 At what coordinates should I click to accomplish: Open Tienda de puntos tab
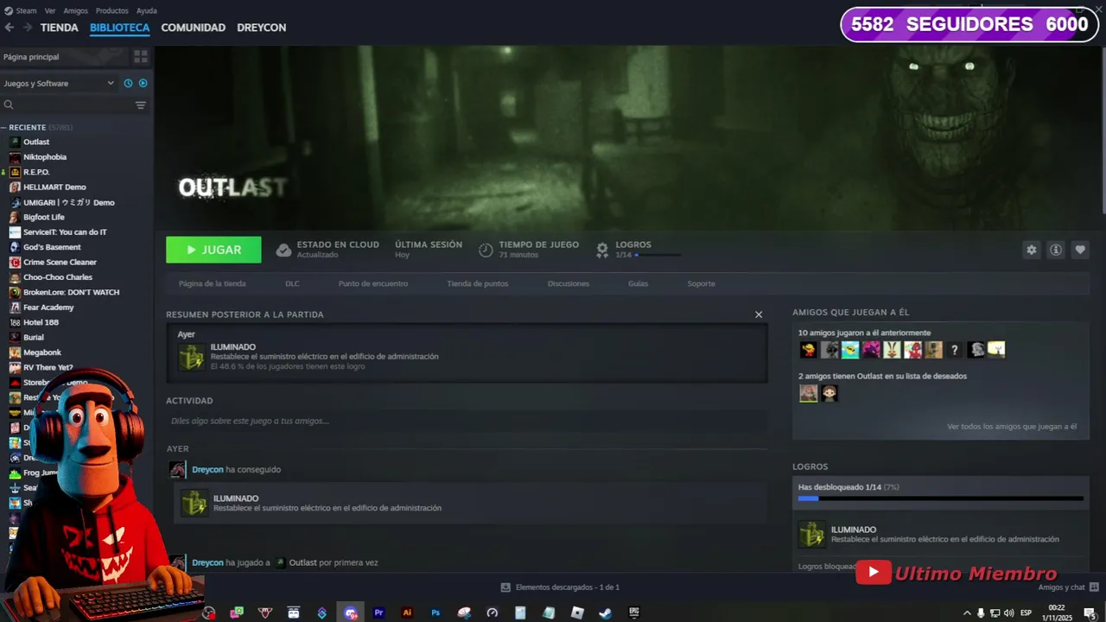[478, 283]
